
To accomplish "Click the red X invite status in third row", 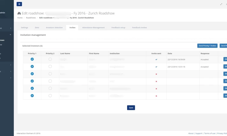I will tap(156, 74).
